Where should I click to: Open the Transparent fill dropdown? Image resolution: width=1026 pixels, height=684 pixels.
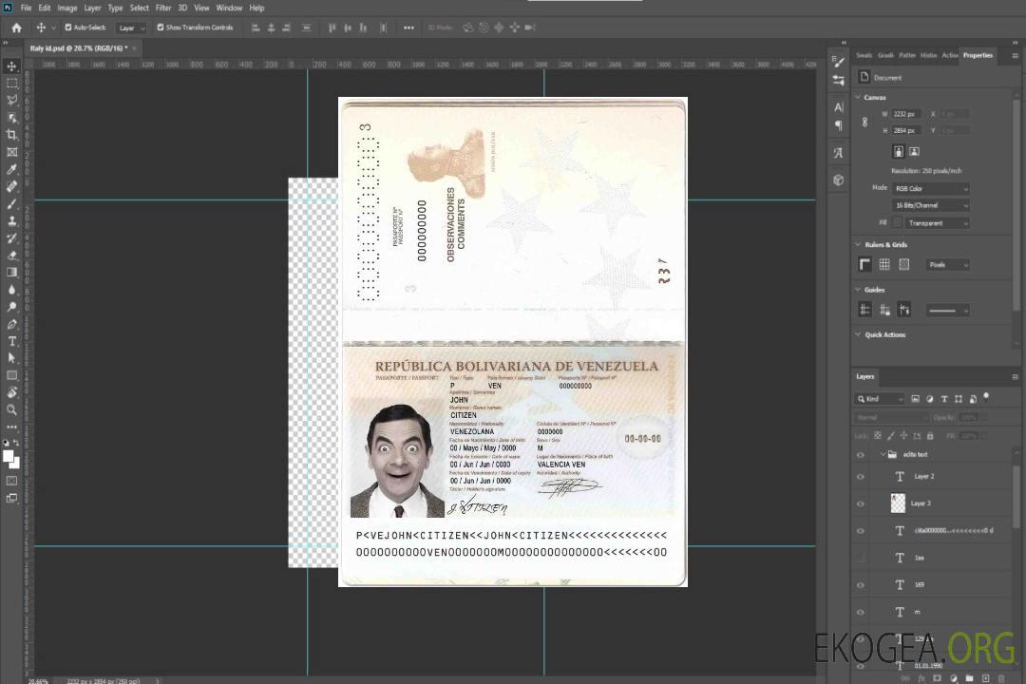pyautogui.click(x=937, y=223)
